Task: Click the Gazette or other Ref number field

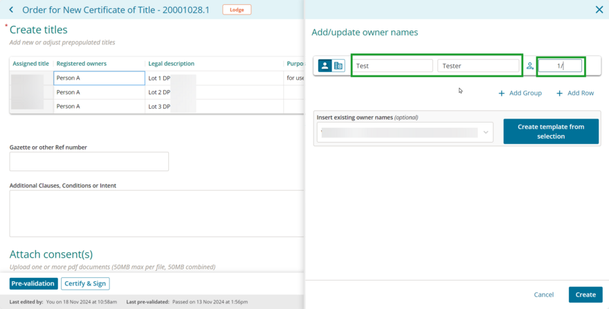Action: click(x=89, y=161)
